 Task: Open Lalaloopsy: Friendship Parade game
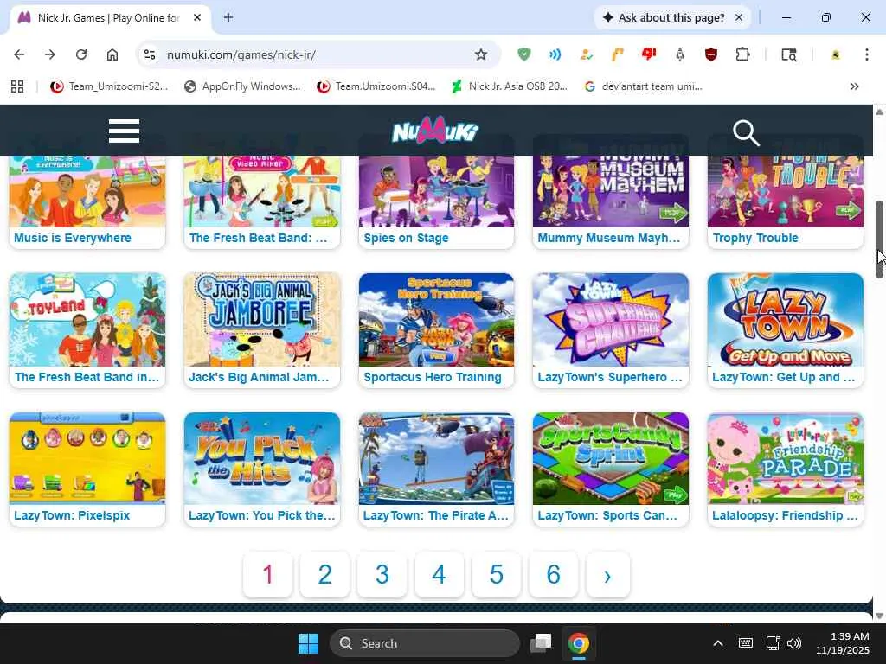(x=786, y=469)
